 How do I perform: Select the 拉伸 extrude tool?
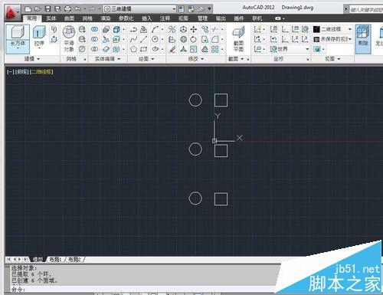39,37
